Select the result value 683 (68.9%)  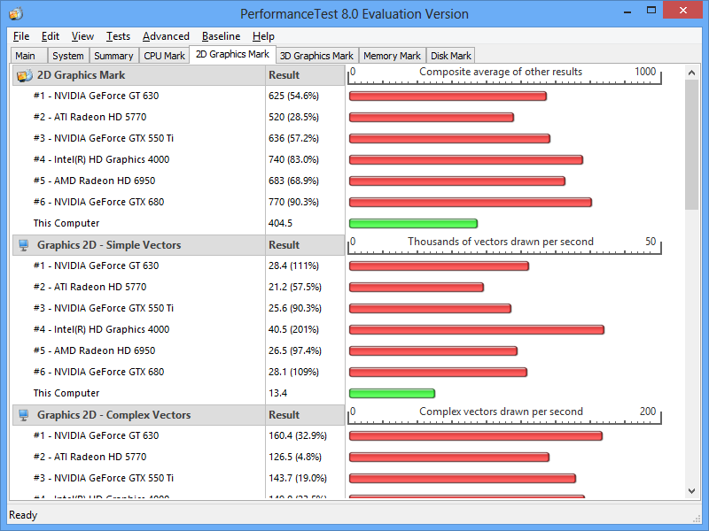pos(294,181)
